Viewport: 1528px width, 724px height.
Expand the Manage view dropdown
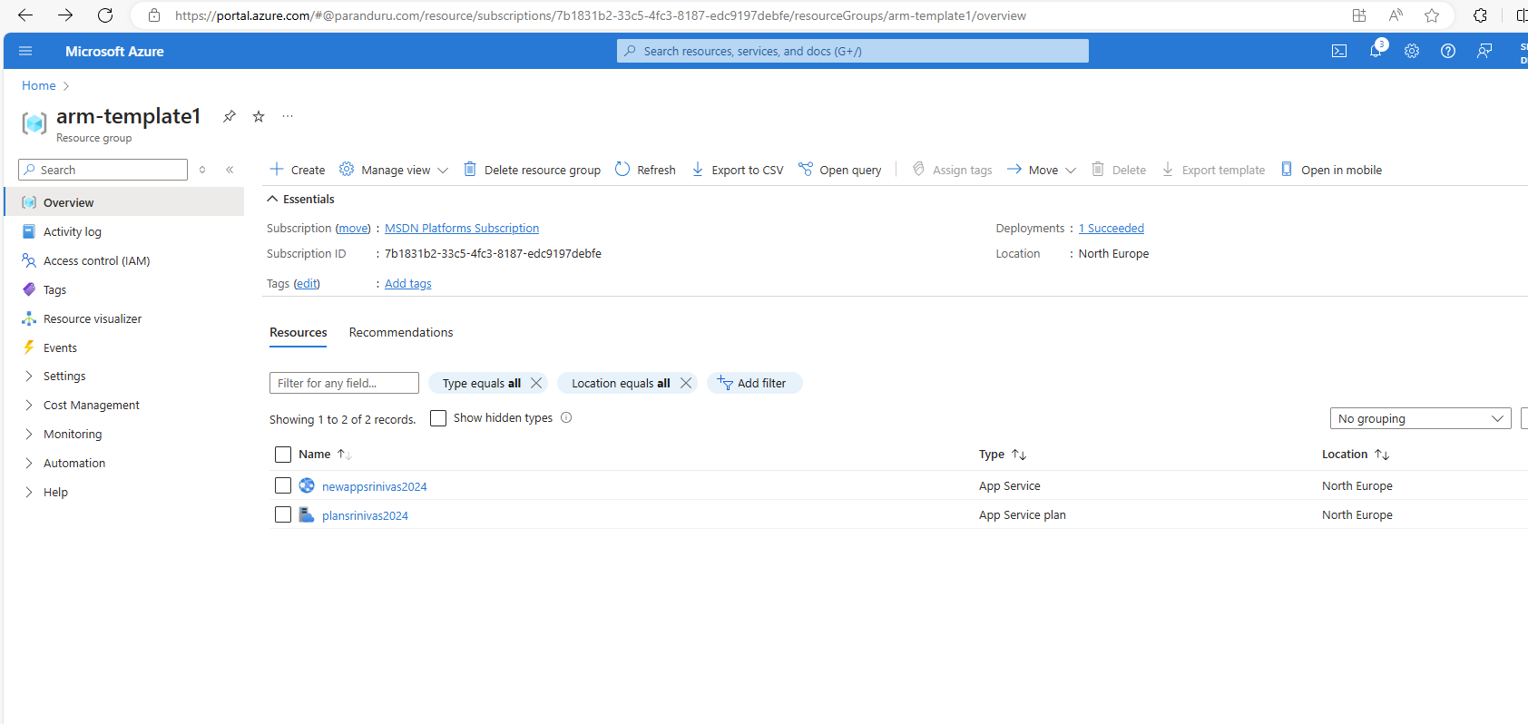pos(393,170)
